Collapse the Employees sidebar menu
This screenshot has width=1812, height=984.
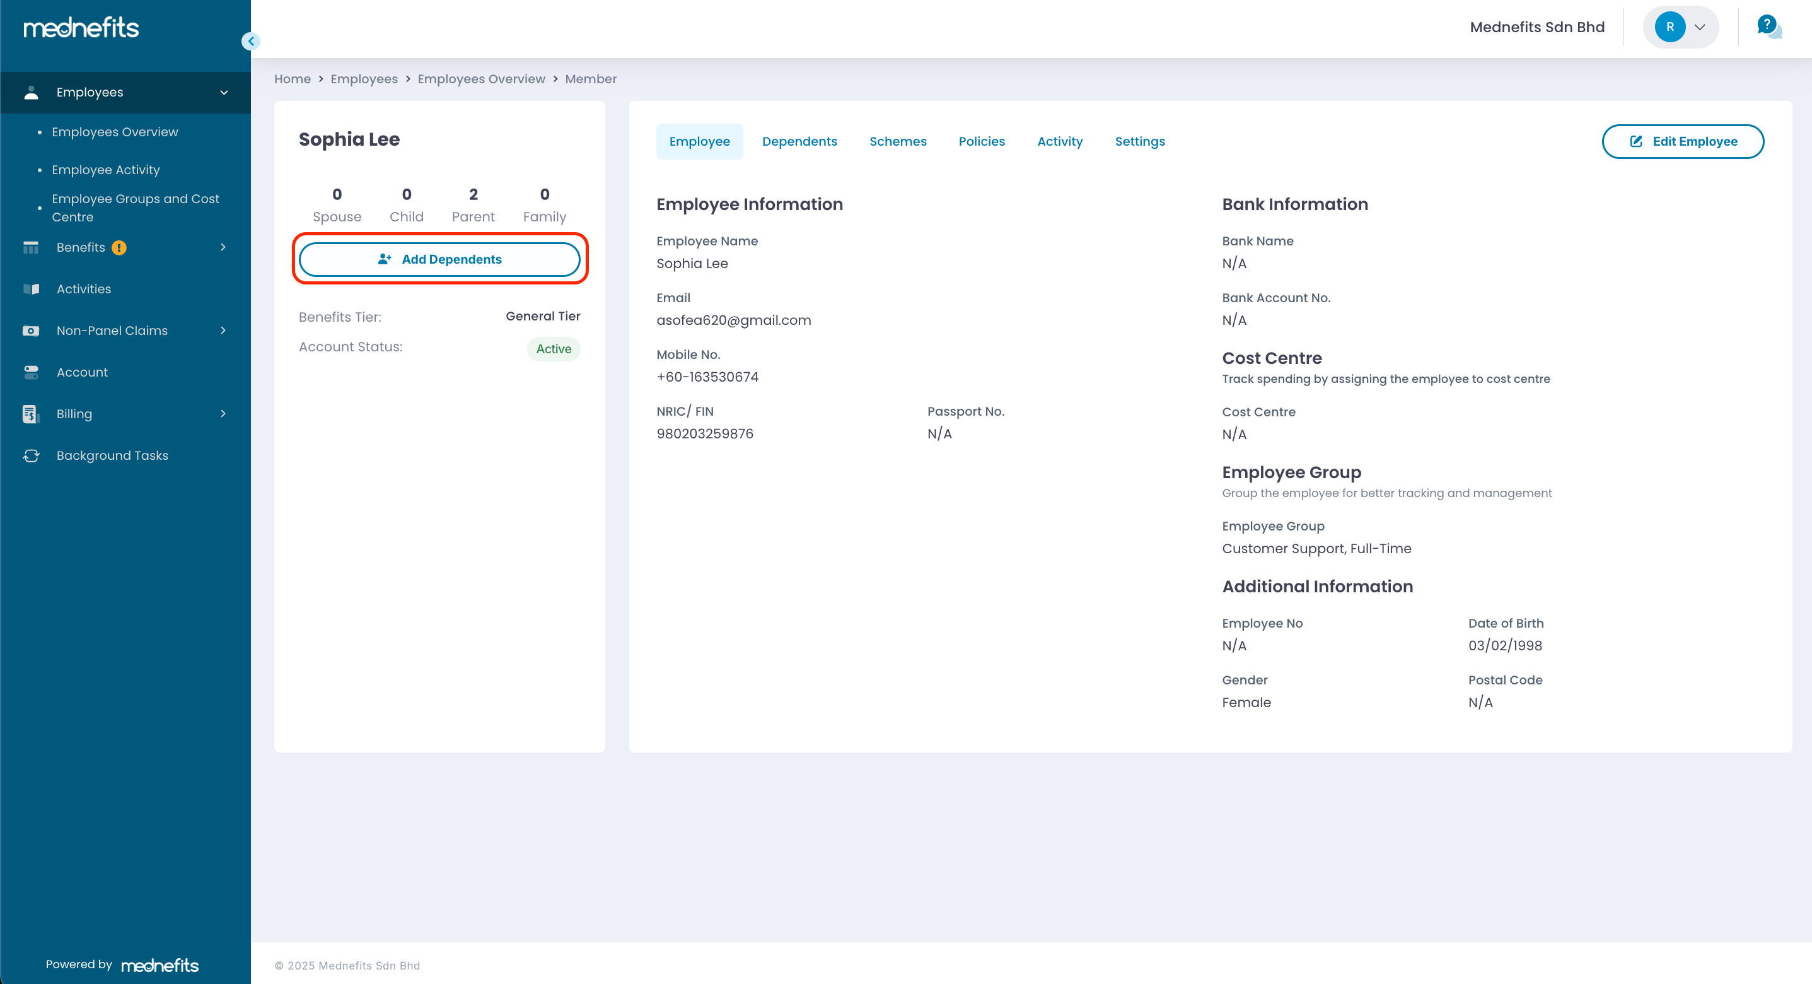[224, 92]
